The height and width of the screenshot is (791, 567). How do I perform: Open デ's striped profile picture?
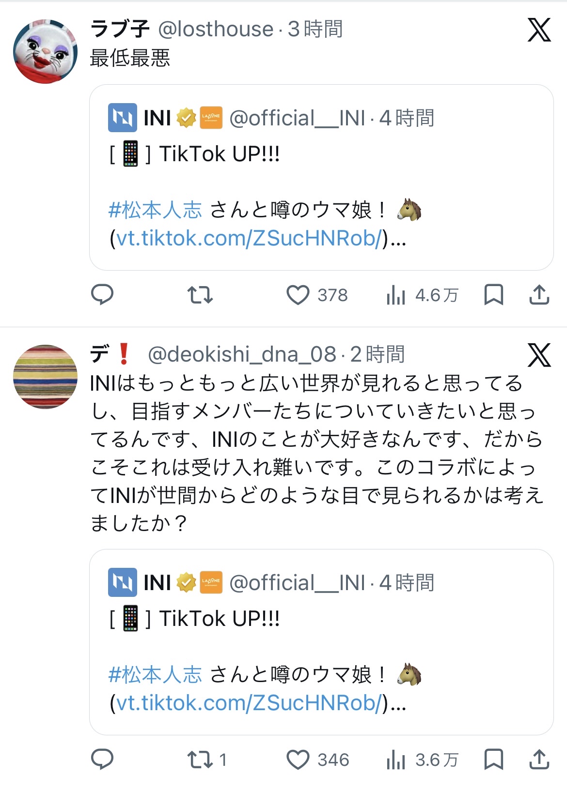45,377
